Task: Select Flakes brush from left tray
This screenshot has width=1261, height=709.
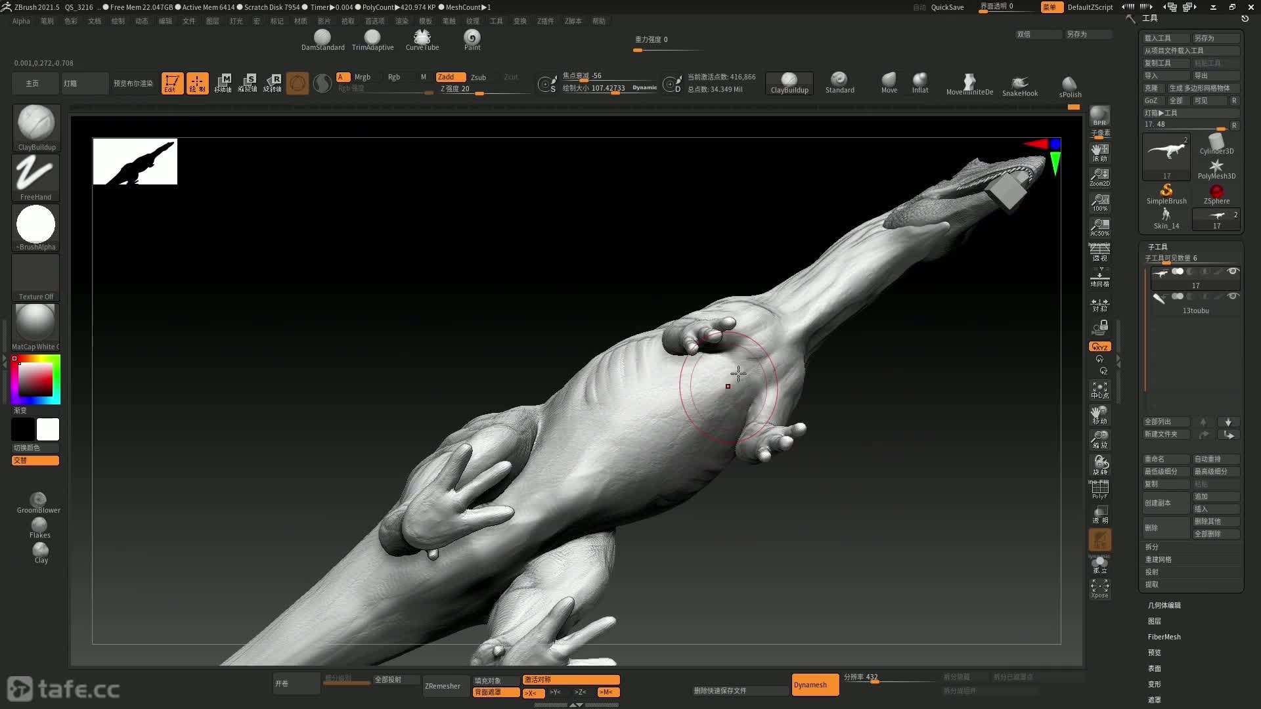Action: (x=39, y=528)
